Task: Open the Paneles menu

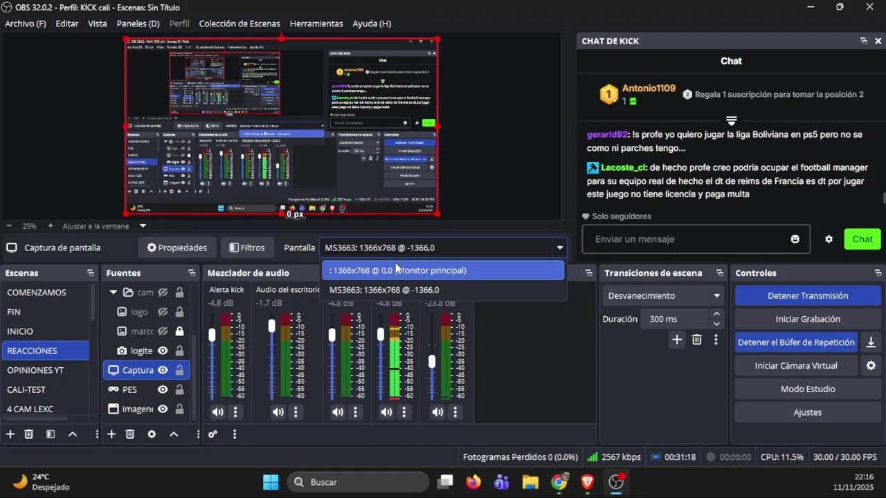Action: point(138,24)
